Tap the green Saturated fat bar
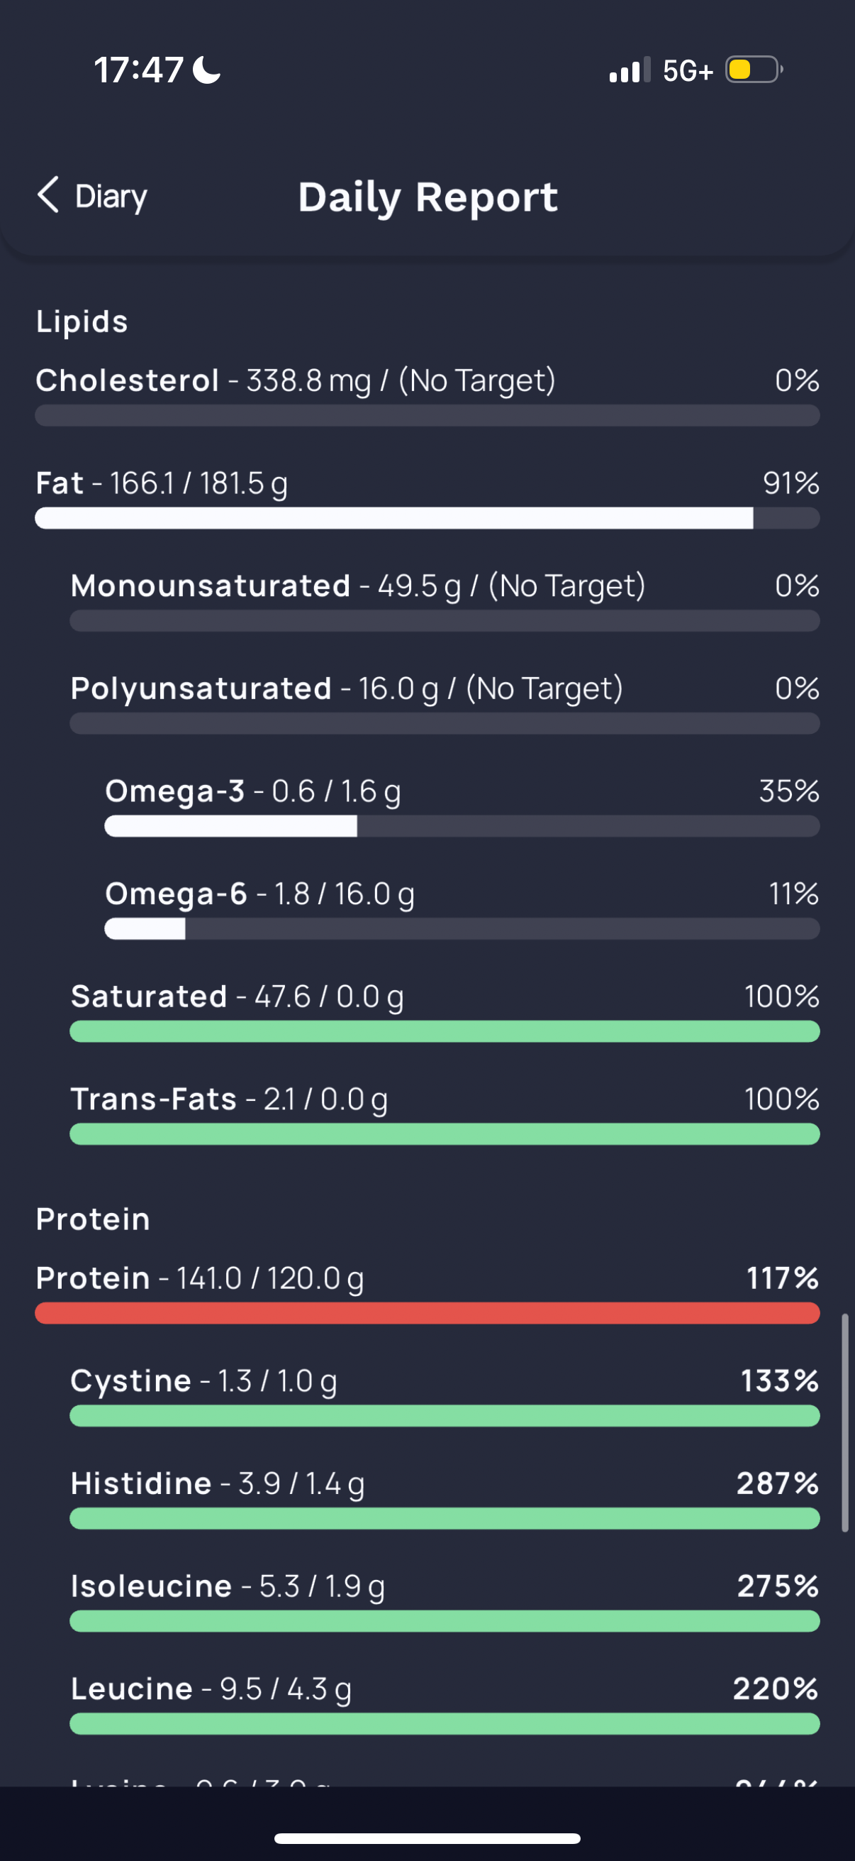This screenshot has height=1861, width=855. [x=445, y=1031]
